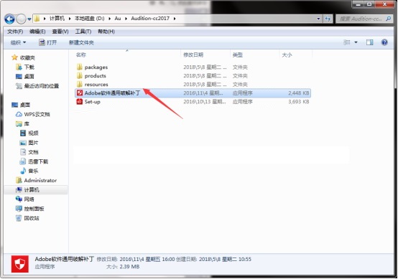
Task: Open address bar history dropdown arrow
Action: click(318, 19)
